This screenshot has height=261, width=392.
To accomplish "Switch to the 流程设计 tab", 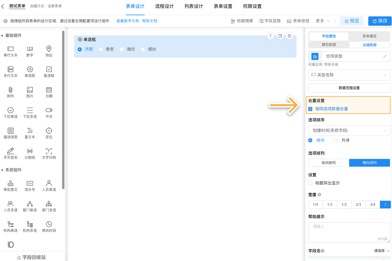I will point(164,6).
